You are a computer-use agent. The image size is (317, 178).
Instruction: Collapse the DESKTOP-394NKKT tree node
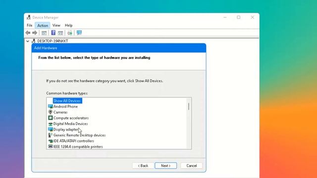(28, 41)
